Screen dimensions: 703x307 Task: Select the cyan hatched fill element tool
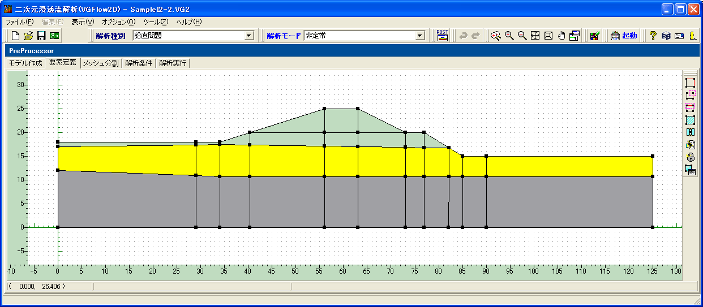pyautogui.click(x=690, y=120)
